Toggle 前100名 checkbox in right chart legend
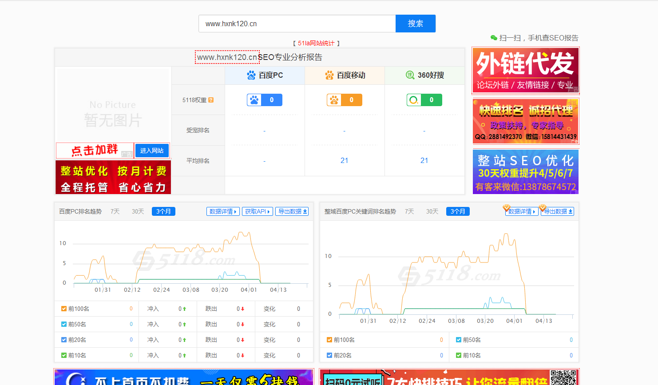This screenshot has width=658, height=385. coord(329,340)
